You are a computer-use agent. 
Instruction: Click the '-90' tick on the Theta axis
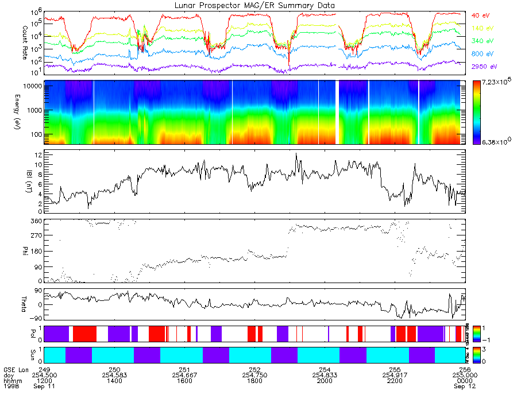(x=36, y=318)
